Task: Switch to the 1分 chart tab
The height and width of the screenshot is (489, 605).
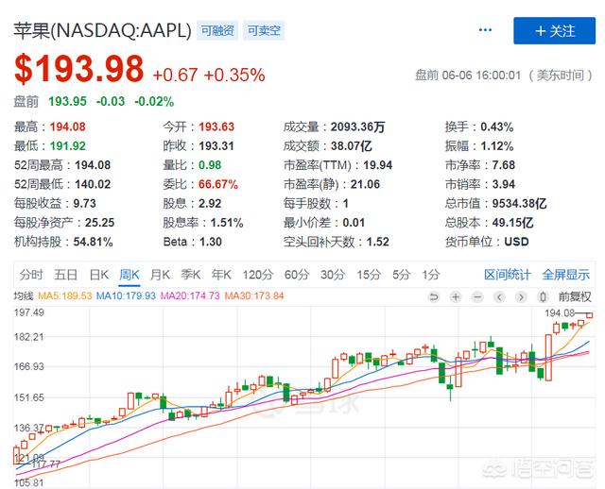Action: pos(431,275)
